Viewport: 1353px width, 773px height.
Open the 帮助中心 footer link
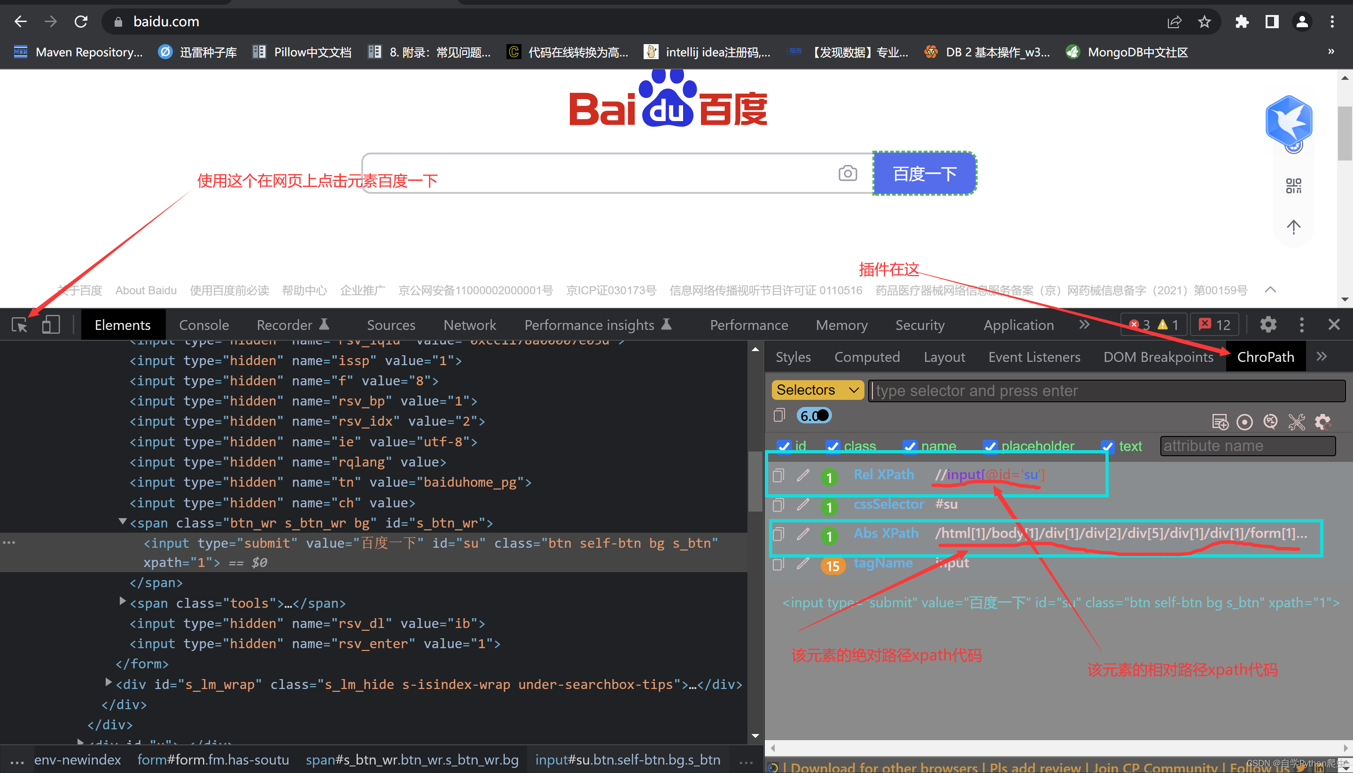coord(304,291)
